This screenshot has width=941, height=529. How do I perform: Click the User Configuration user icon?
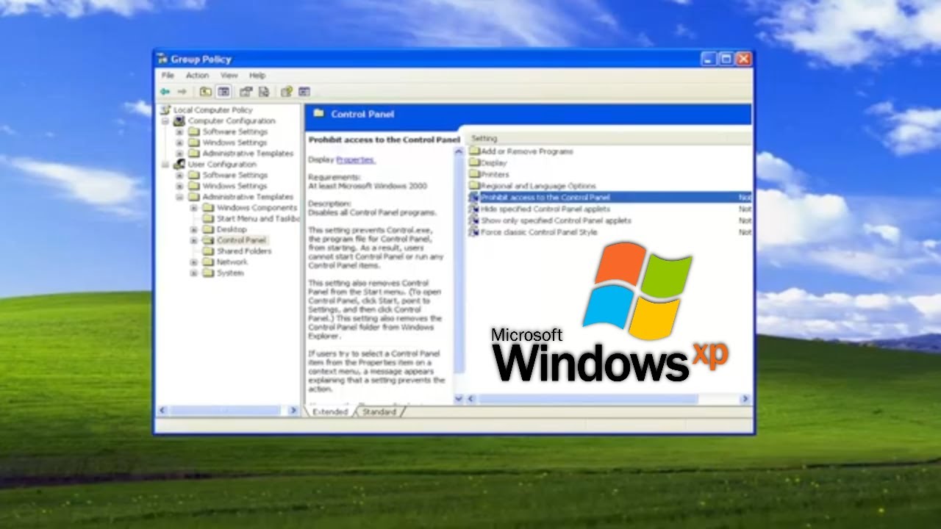[x=179, y=164]
